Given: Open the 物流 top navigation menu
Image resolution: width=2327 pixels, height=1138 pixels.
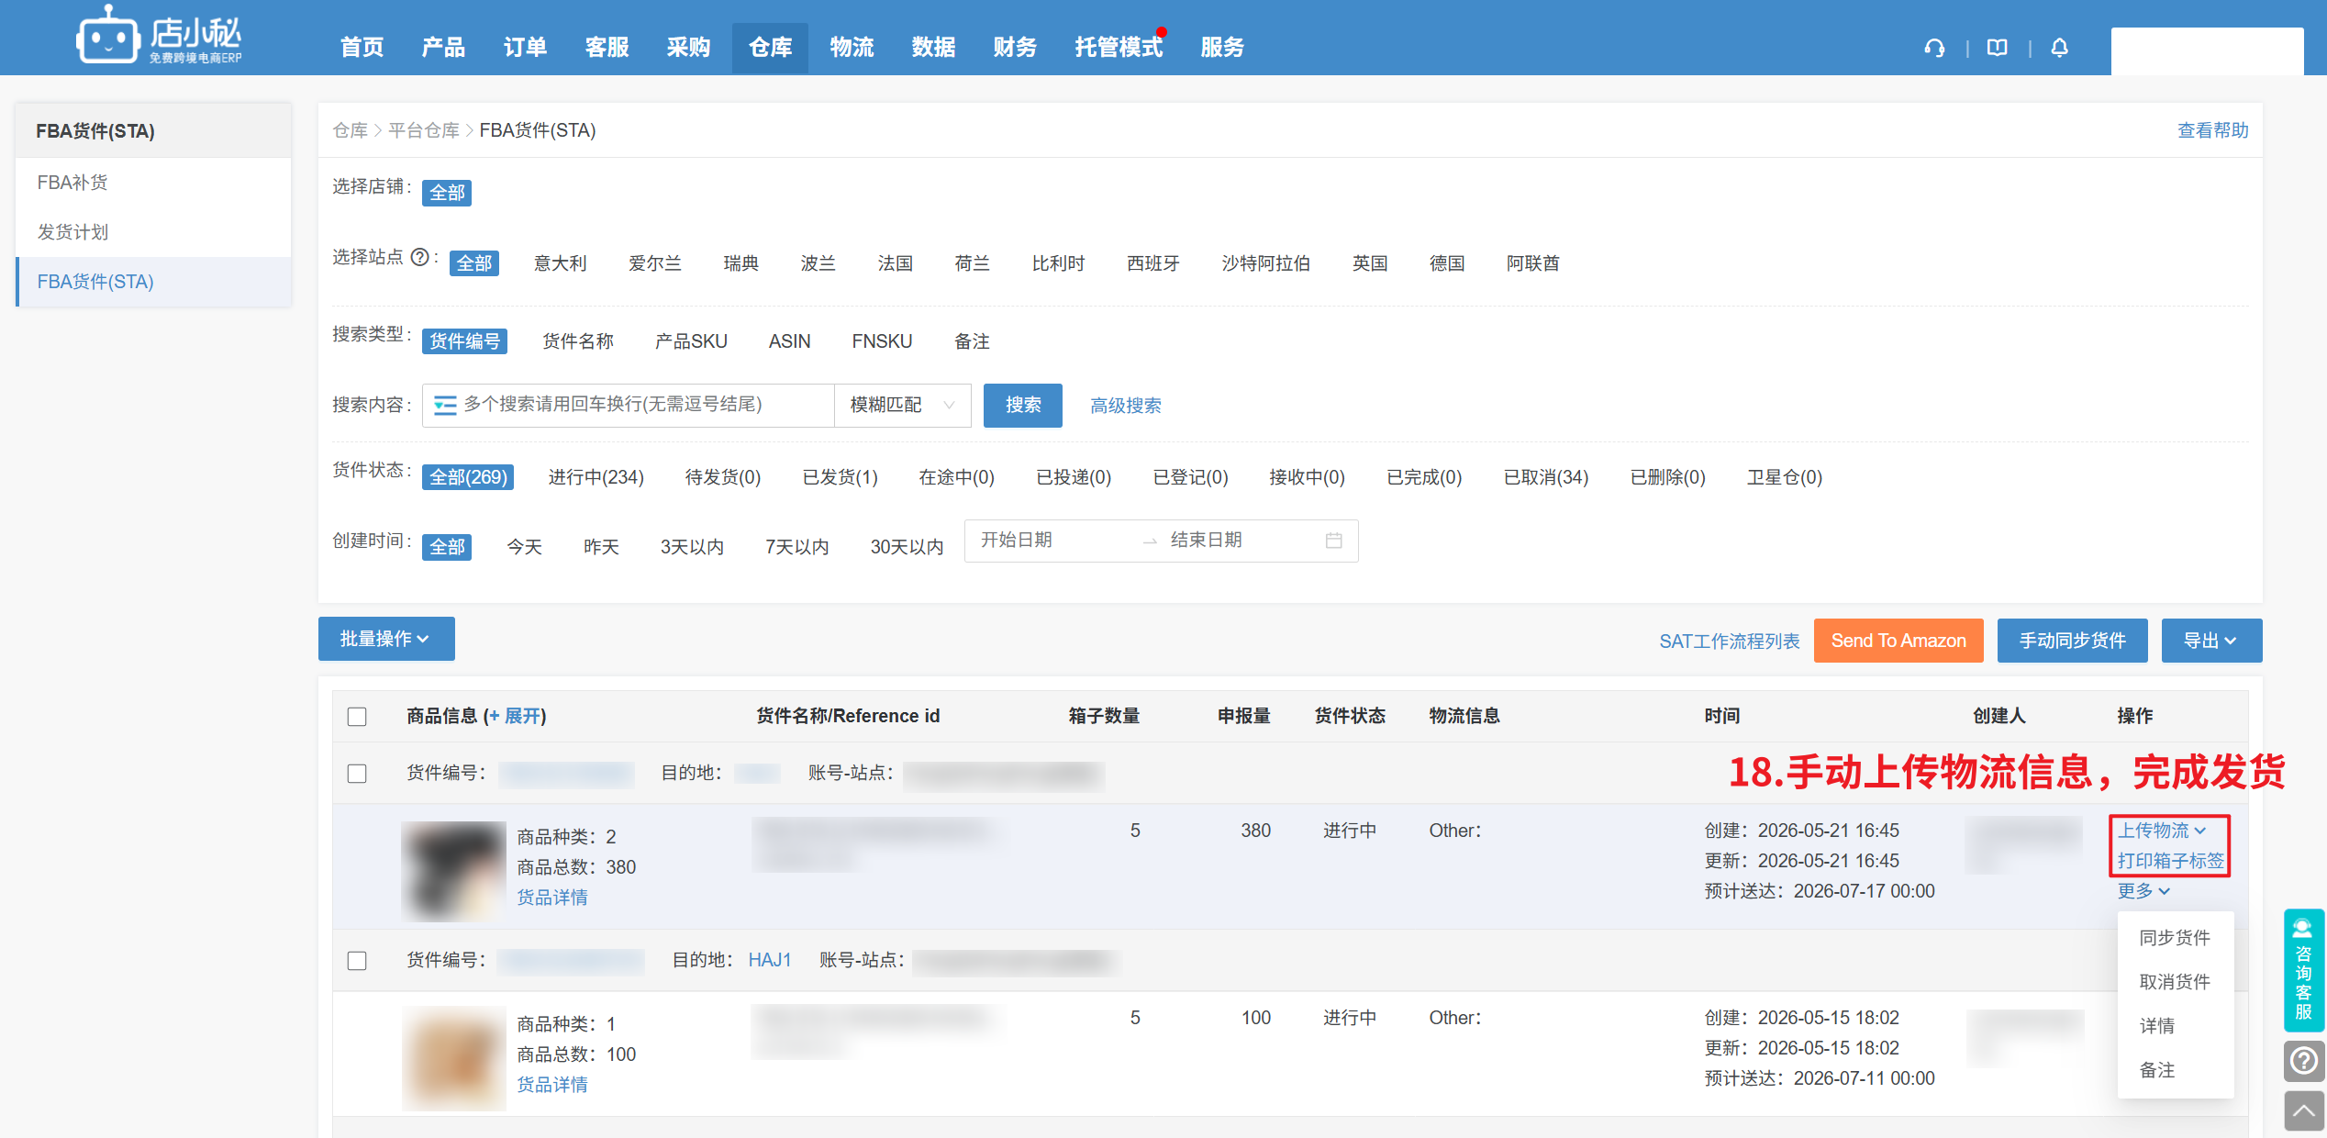Looking at the screenshot, I should tap(852, 48).
